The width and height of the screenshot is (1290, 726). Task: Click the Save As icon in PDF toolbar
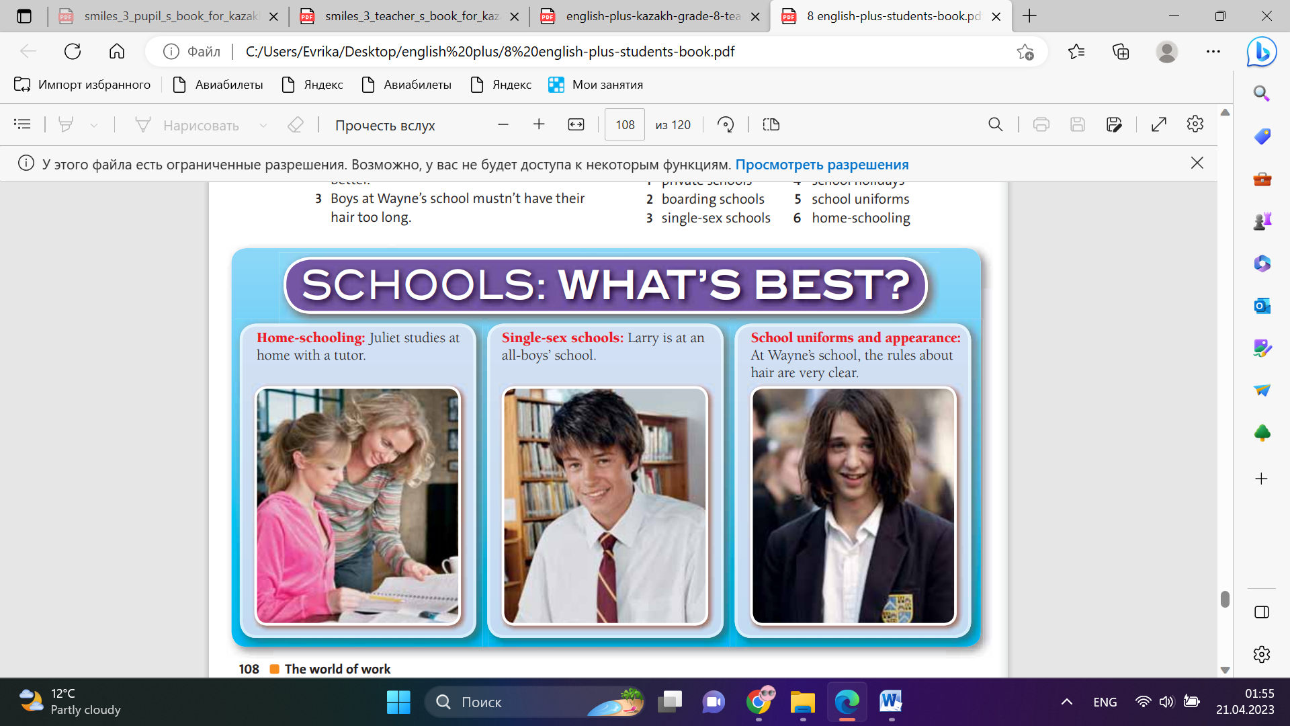1113,125
